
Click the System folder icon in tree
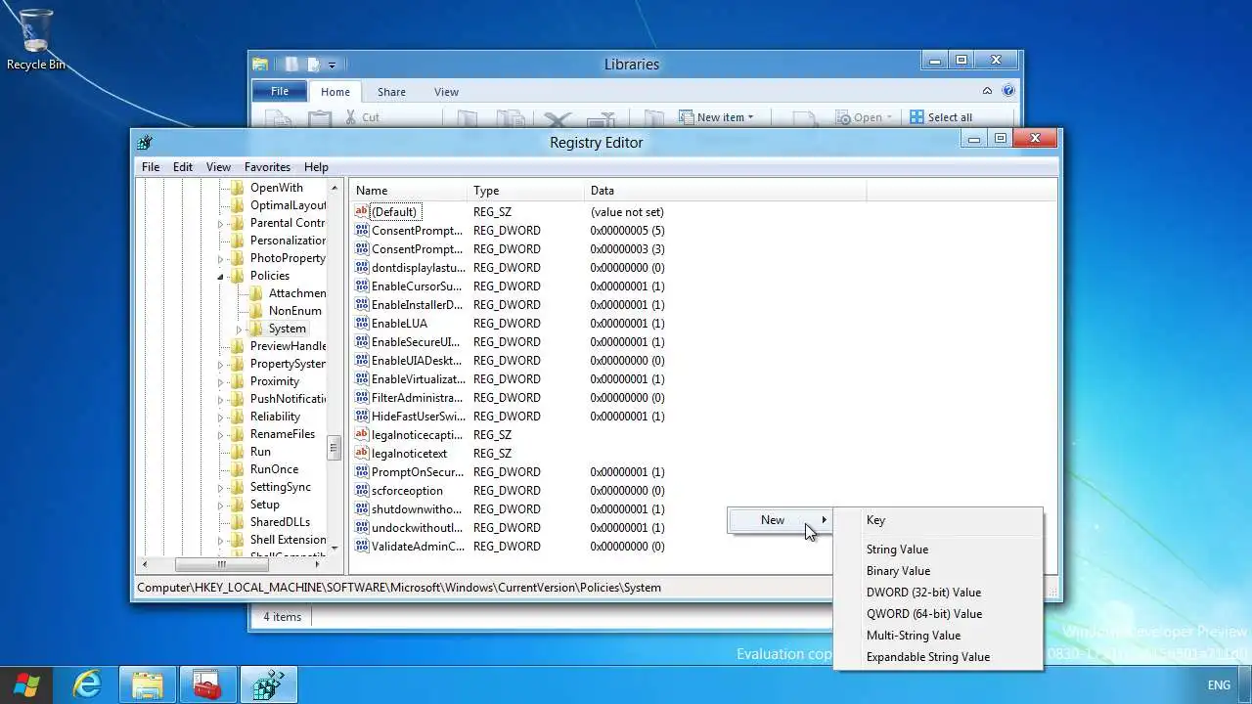[x=257, y=329]
